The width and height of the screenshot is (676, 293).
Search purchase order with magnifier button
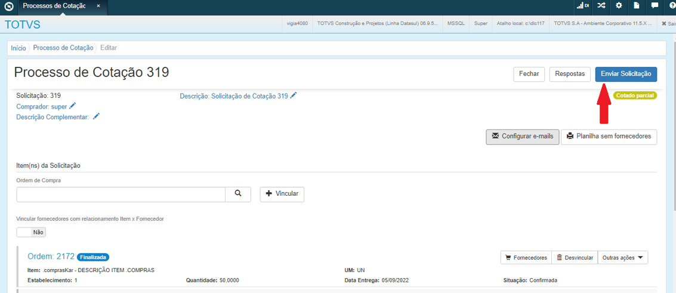coord(238,195)
